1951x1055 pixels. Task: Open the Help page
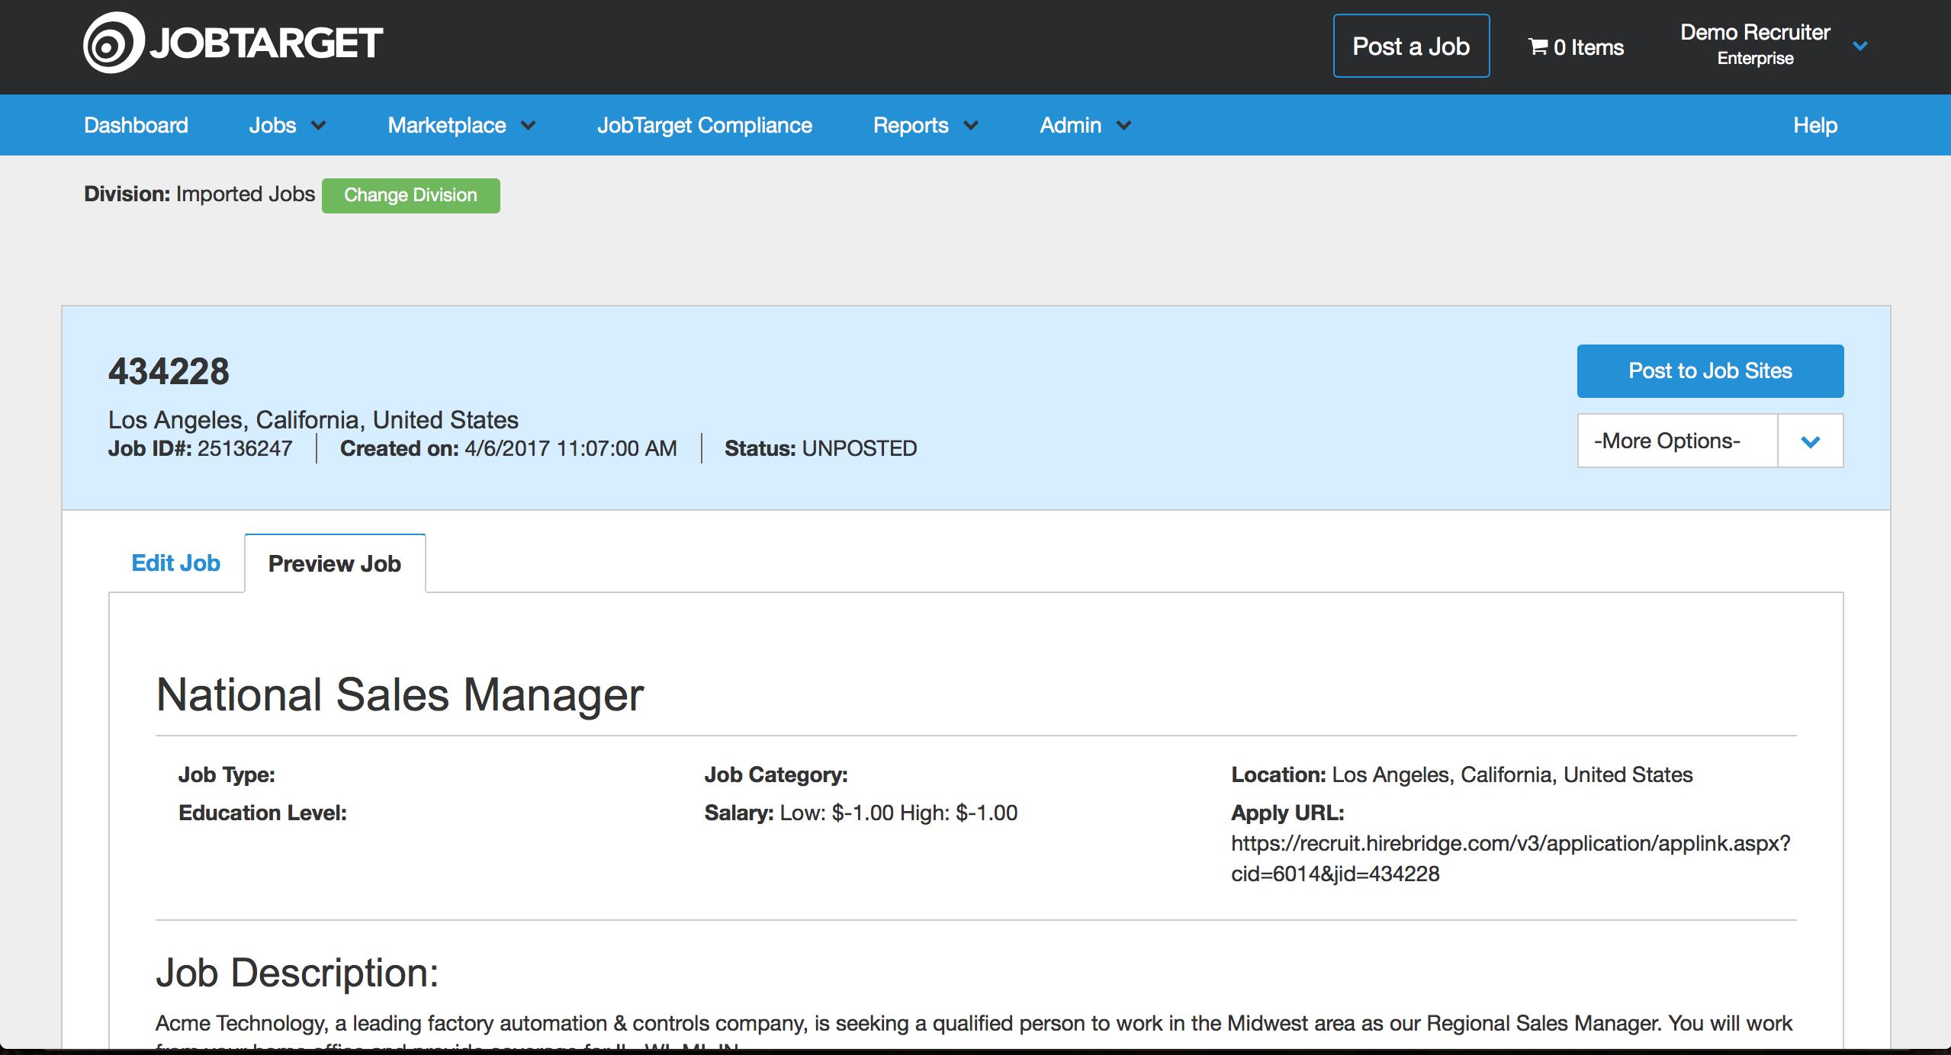(x=1816, y=125)
